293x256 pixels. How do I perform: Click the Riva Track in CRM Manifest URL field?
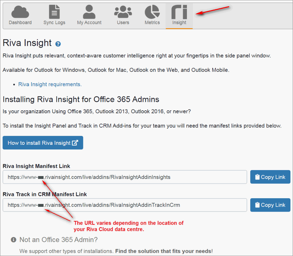click(125, 205)
